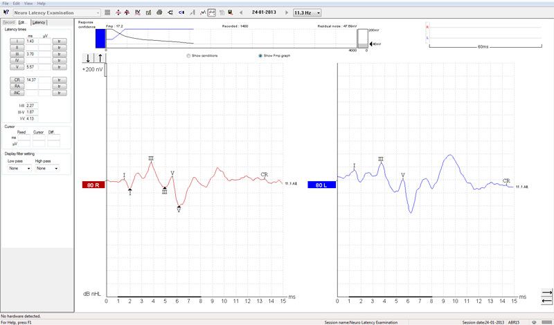Increase waveform gain with up arrow

click(100, 58)
